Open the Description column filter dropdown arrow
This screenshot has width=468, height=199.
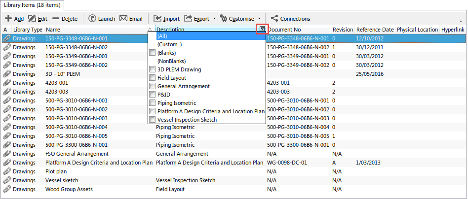(x=263, y=30)
